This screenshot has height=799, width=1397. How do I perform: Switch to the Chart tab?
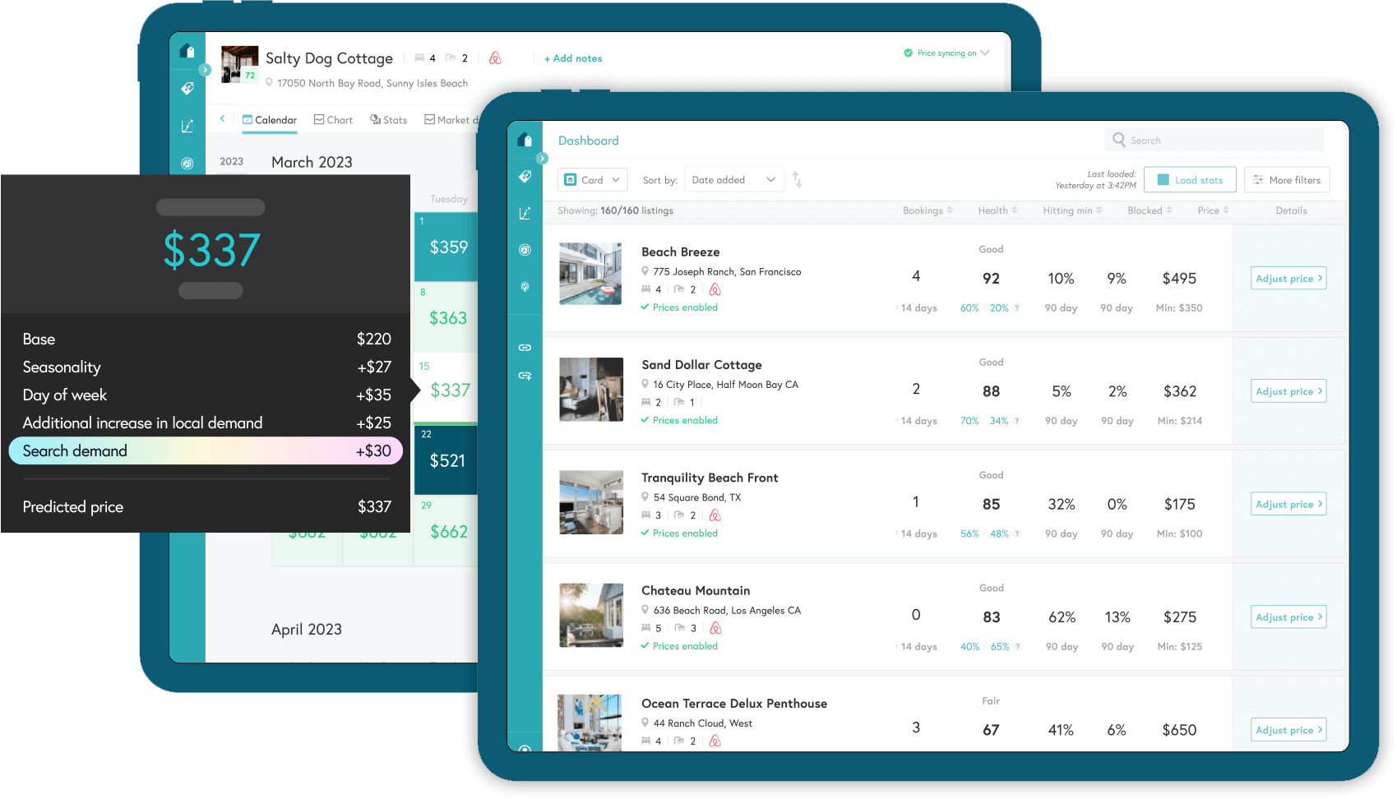(x=333, y=119)
